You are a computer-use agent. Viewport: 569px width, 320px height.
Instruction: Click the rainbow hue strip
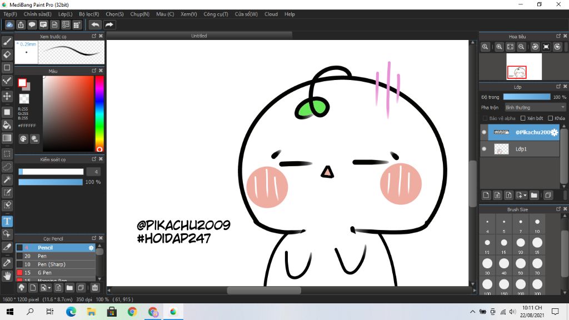99,113
